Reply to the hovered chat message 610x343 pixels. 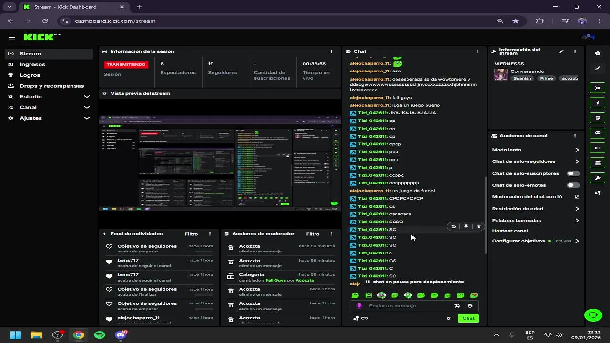(454, 227)
